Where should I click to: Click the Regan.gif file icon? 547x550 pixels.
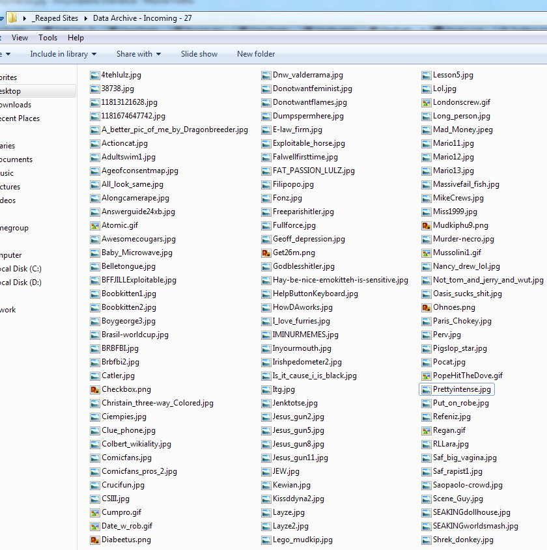[427, 430]
